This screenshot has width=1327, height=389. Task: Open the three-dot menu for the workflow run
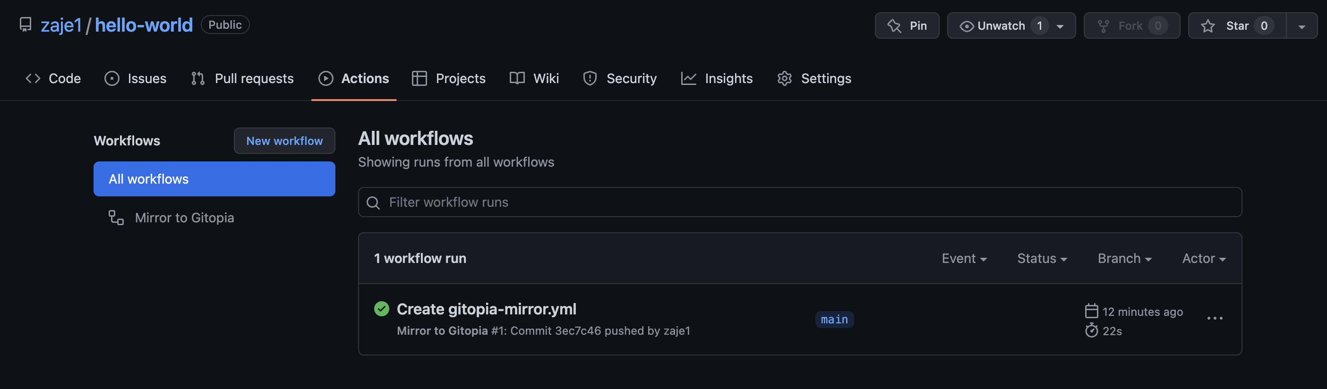(x=1215, y=319)
